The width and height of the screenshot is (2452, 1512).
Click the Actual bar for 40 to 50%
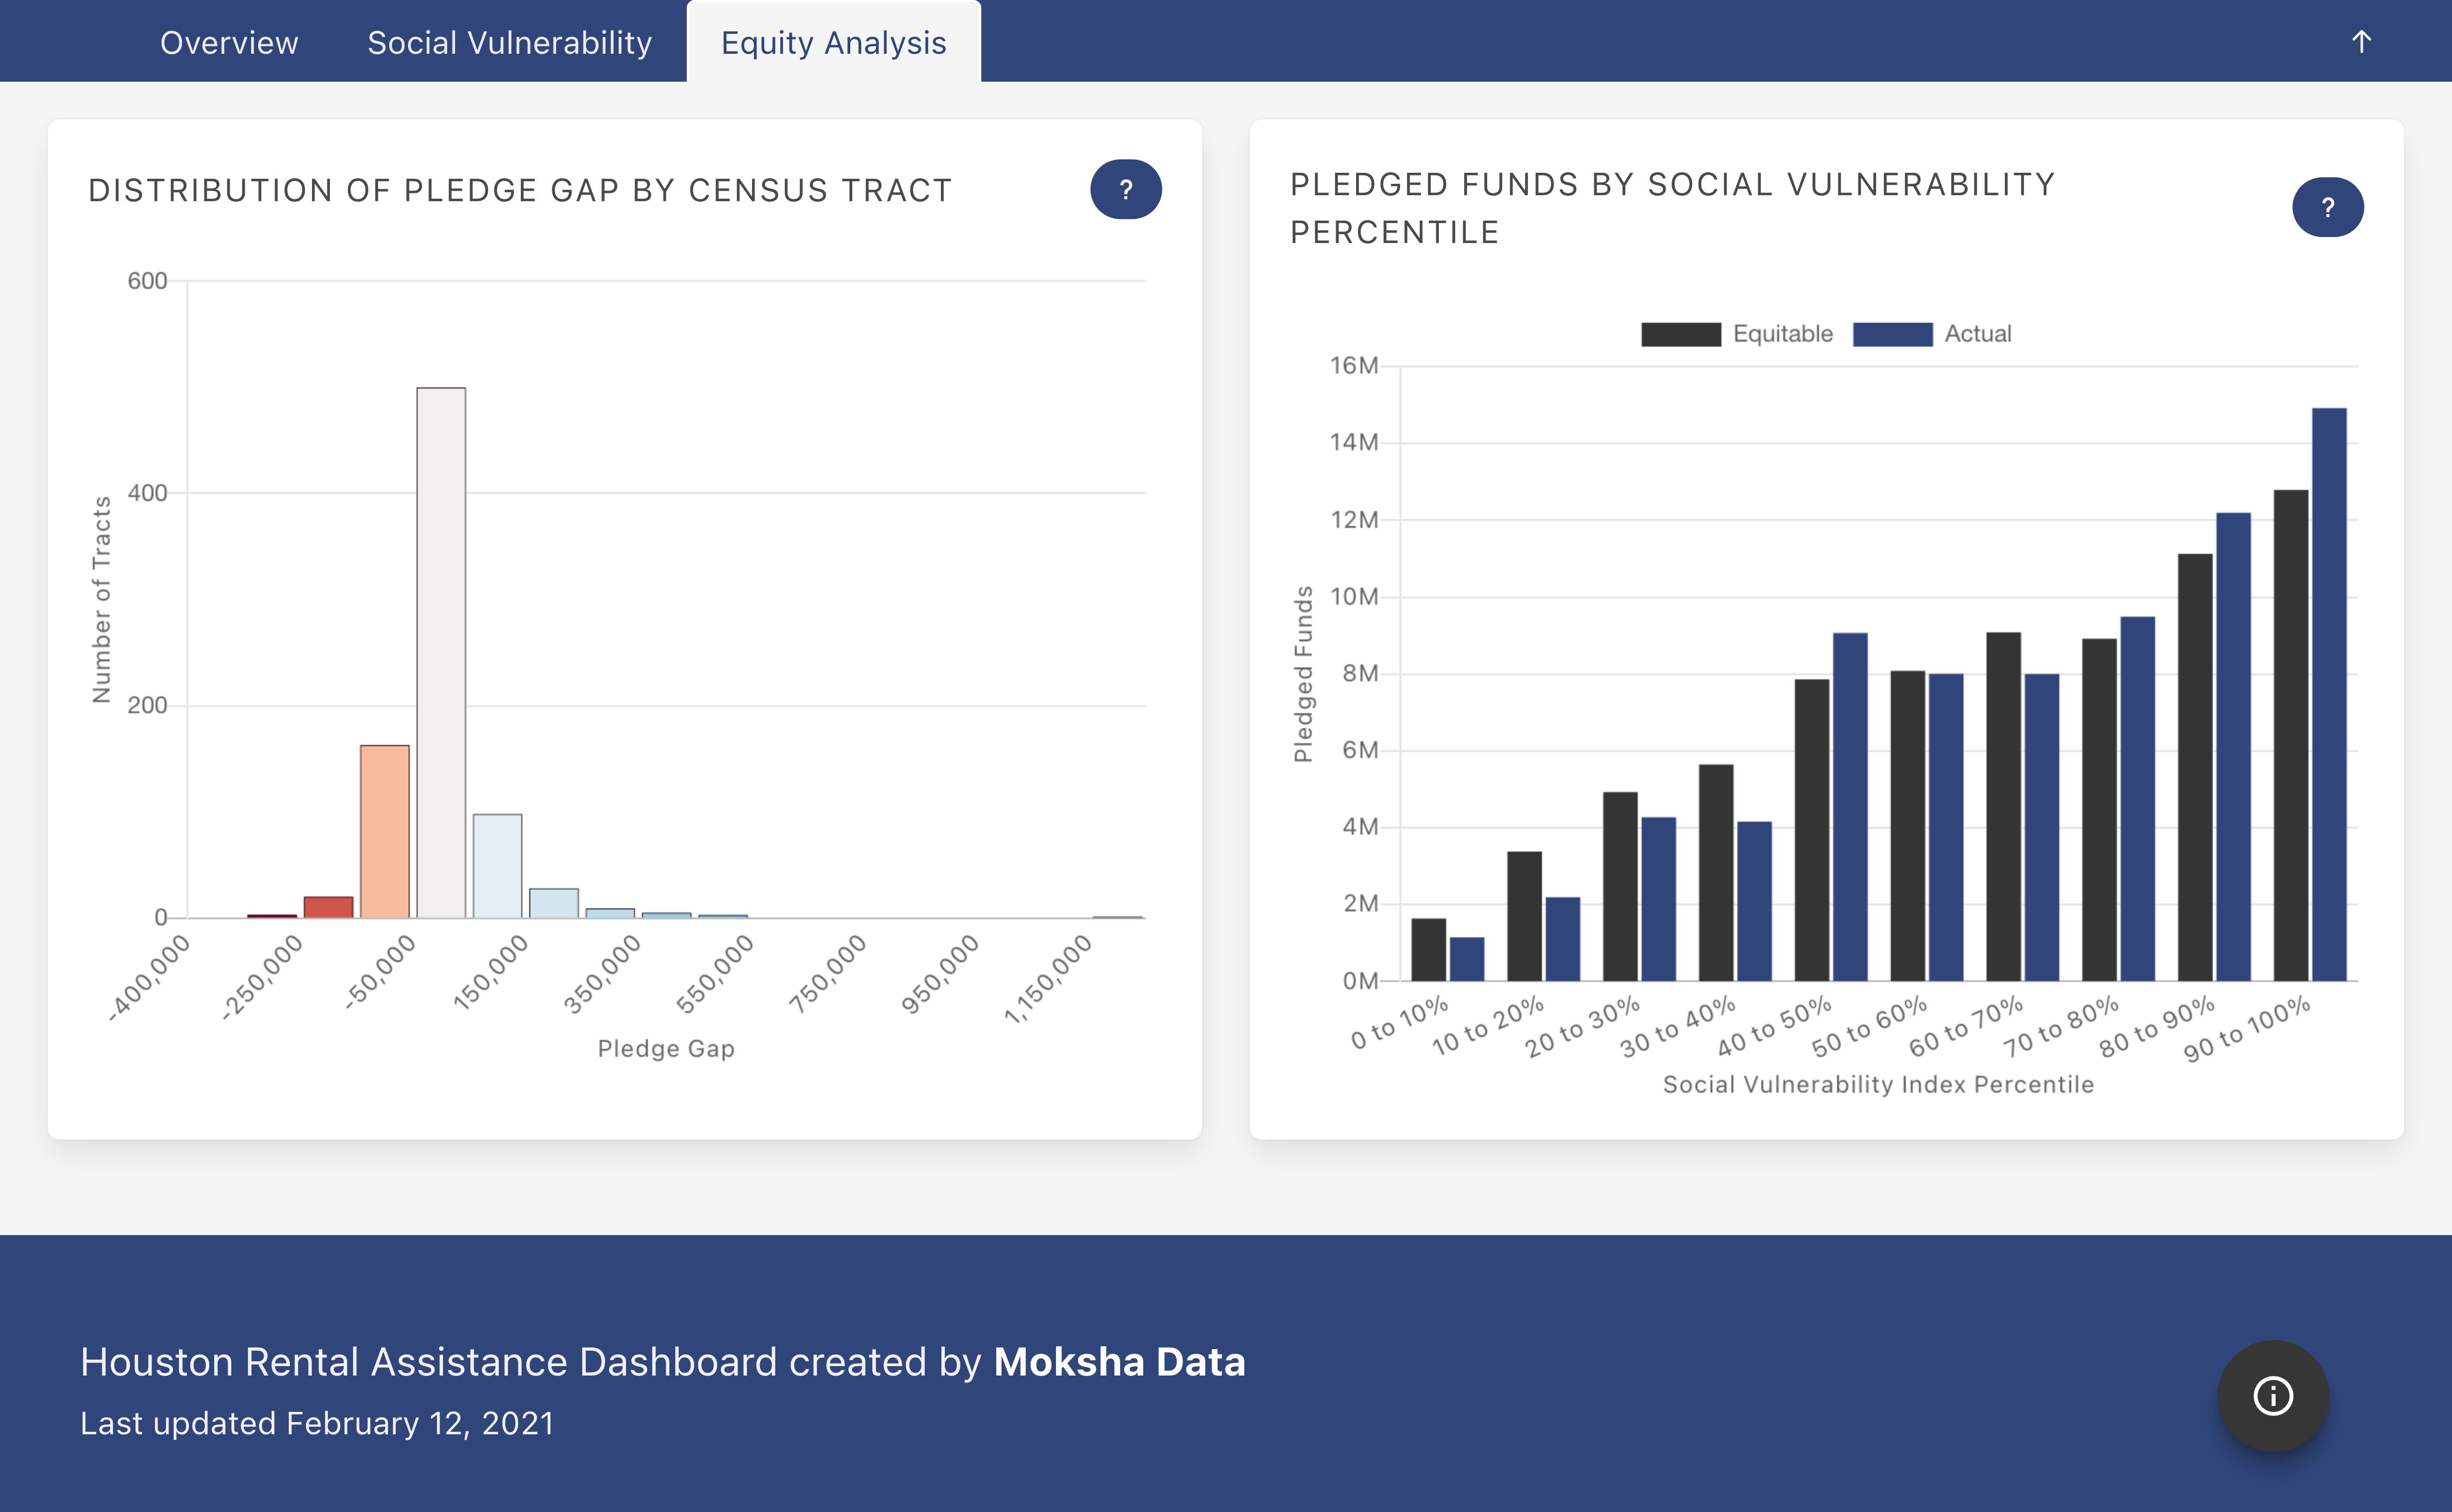click(x=1850, y=806)
